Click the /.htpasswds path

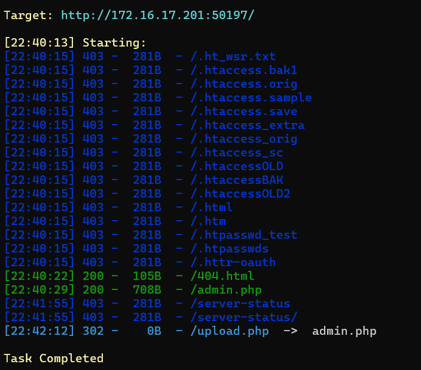230,249
